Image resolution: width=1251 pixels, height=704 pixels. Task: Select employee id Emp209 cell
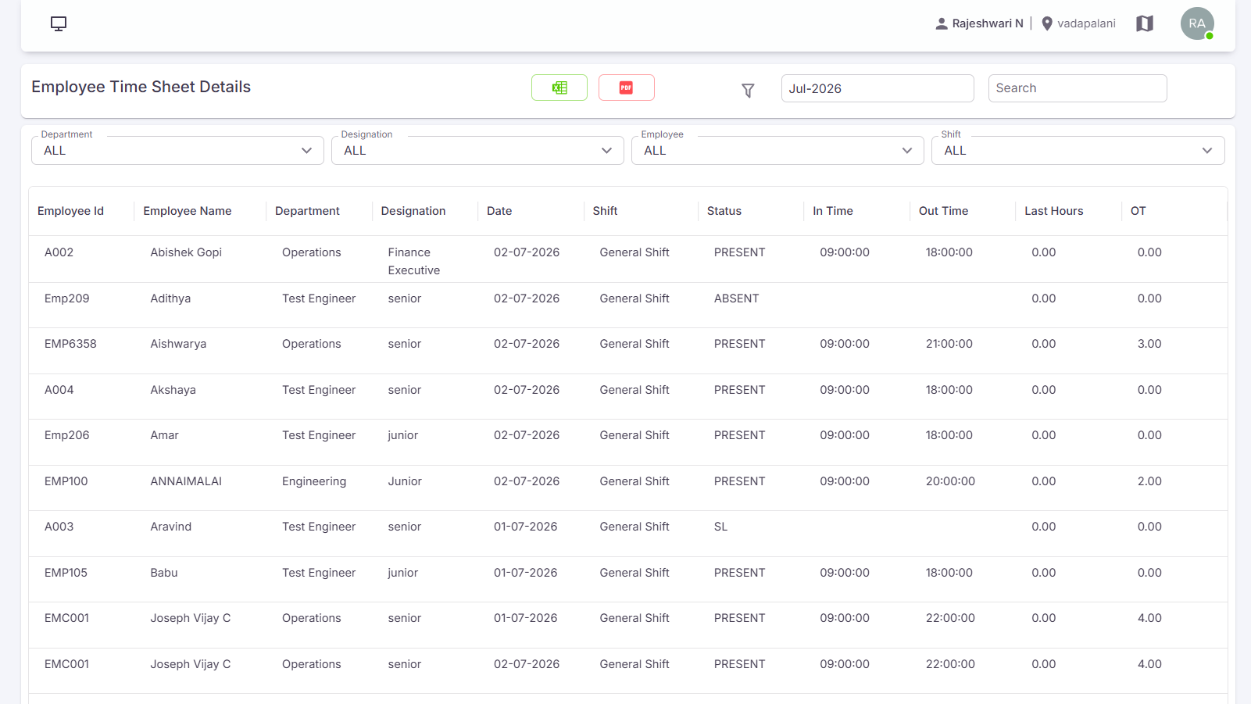(66, 298)
